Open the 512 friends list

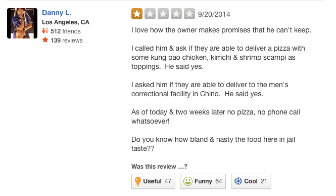click(x=66, y=31)
